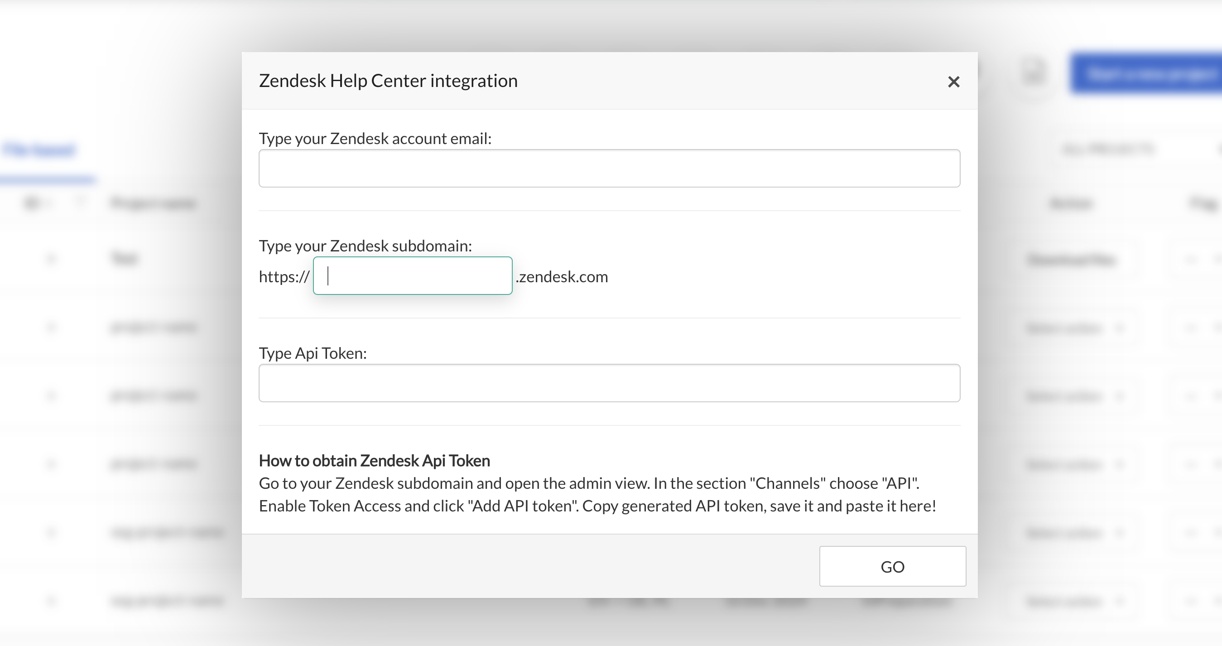The image size is (1222, 646).
Task: Click the Api Token input field
Action: coord(609,383)
